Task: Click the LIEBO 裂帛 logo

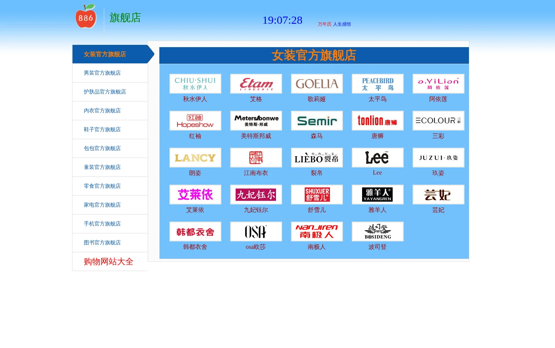Action: [317, 158]
